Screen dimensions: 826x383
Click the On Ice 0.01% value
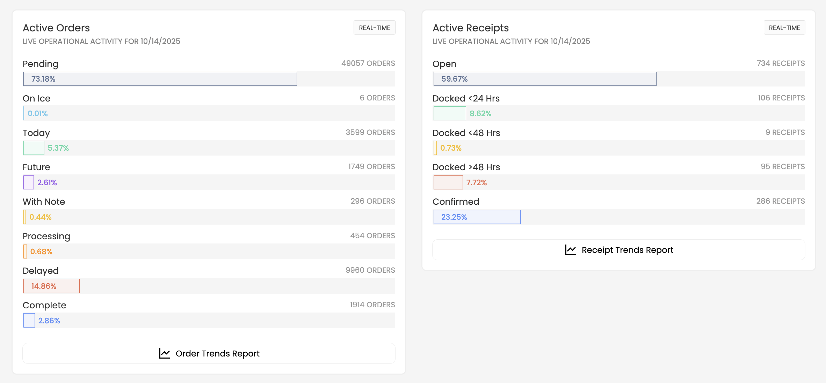38,113
